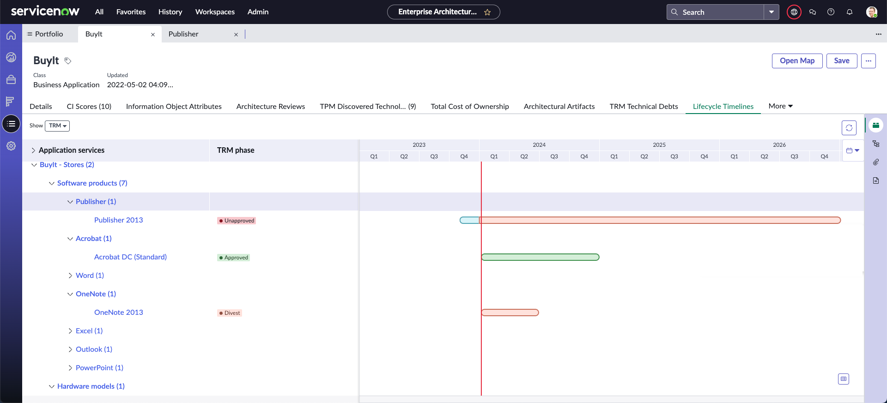Open the roadmap bars sidebar icon
Image resolution: width=887 pixels, height=403 pixels.
point(10,102)
